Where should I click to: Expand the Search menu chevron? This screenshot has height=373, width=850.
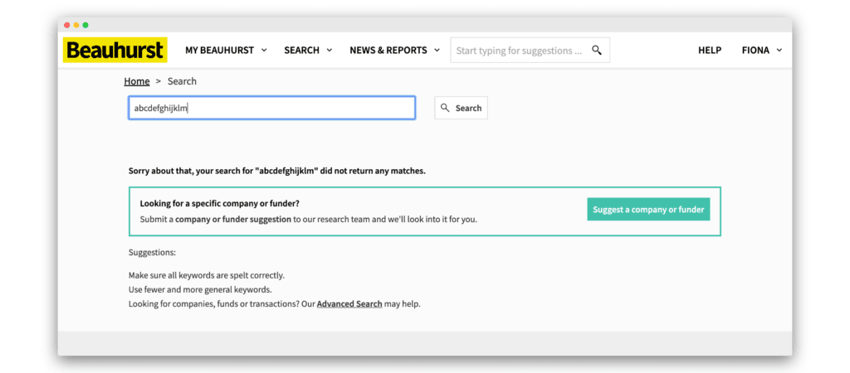pos(329,50)
